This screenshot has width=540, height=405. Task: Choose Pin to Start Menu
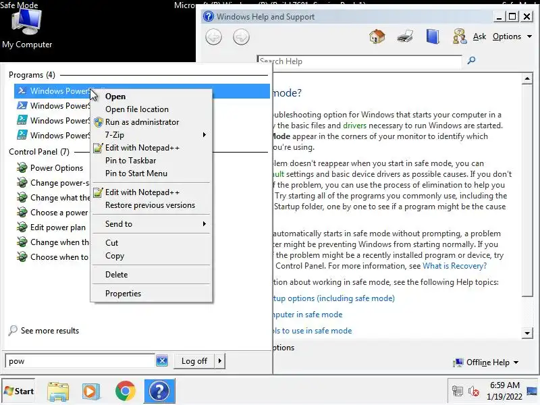click(151, 173)
